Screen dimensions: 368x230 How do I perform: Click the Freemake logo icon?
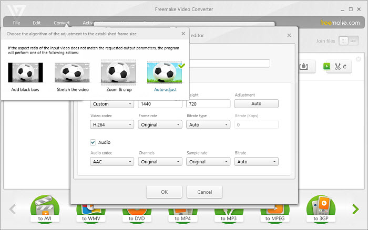click(16, 11)
